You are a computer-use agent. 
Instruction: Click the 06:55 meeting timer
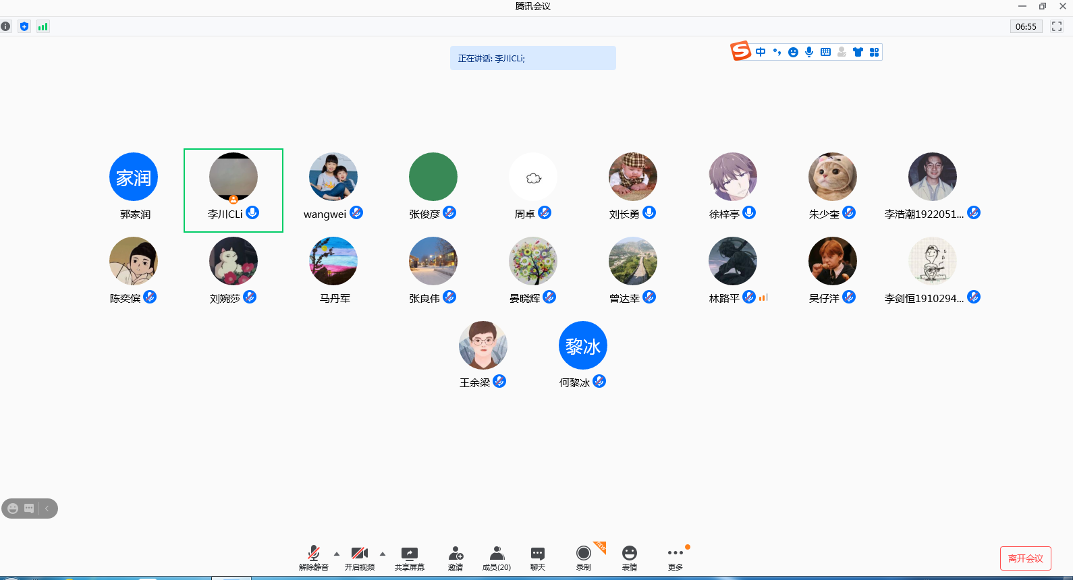pos(1026,26)
